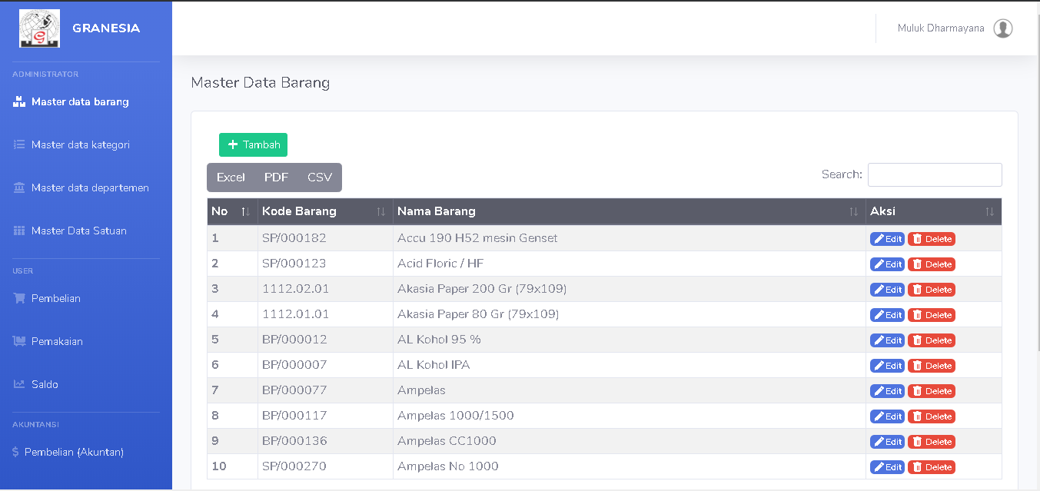Delete the BP/000077 Ampelas row

[x=932, y=391]
